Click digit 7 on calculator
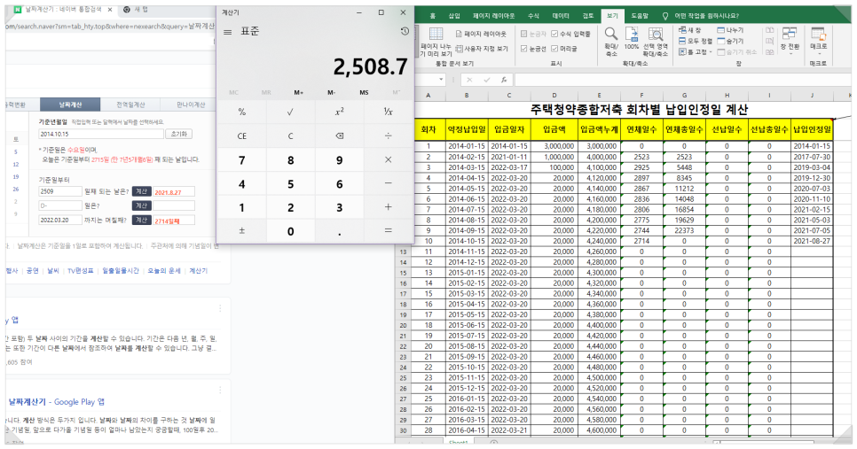The height and width of the screenshot is (449, 857). point(242,159)
